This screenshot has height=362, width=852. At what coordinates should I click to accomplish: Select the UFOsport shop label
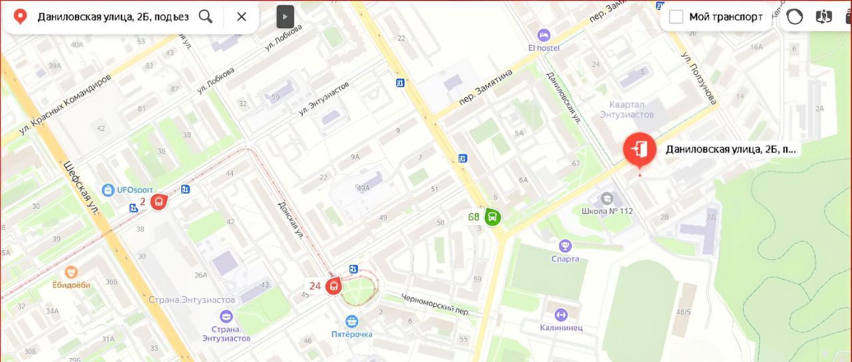pyautogui.click(x=135, y=190)
